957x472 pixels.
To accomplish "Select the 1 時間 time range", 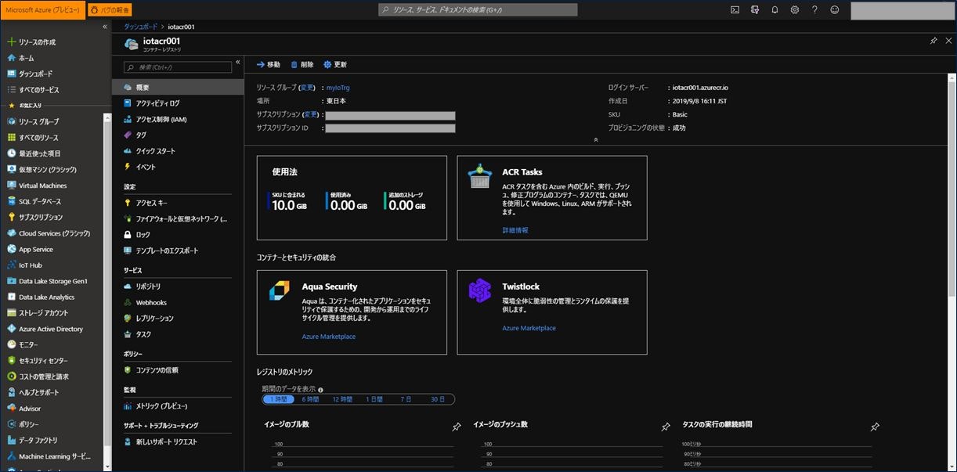I will [x=278, y=399].
